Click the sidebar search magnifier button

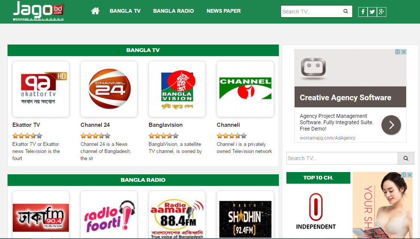click(406, 158)
